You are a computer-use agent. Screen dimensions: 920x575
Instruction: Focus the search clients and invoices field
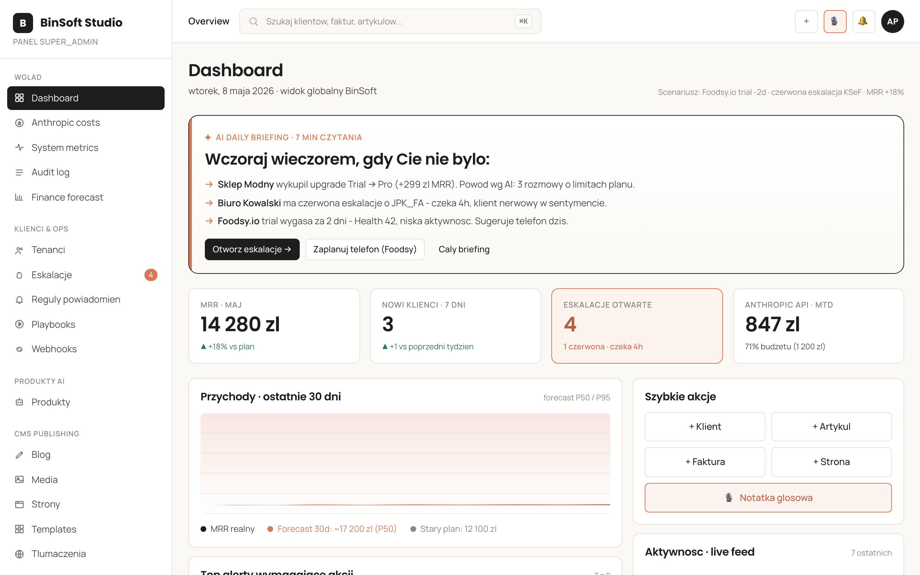point(390,21)
